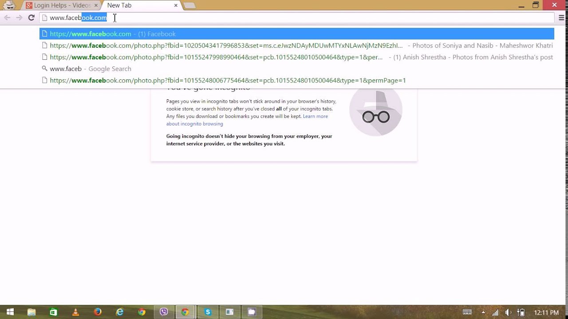This screenshot has width=568, height=319.
Task: Click the magnifier icon beside www.faceb search
Action: tap(44, 69)
